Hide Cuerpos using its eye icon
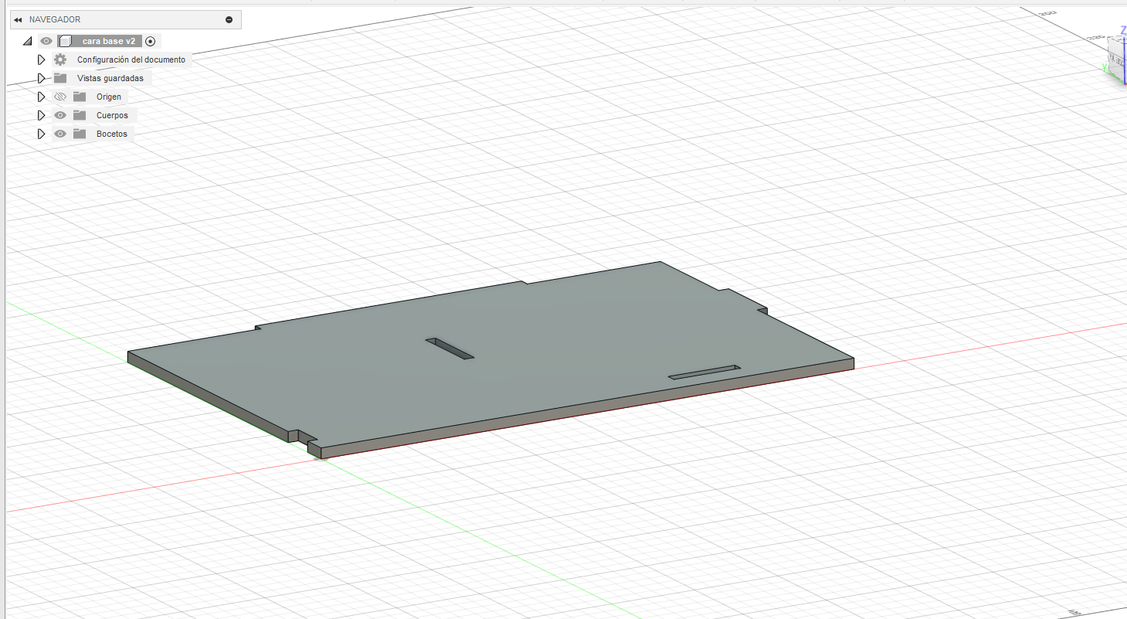This screenshot has height=619, width=1127. tap(60, 115)
